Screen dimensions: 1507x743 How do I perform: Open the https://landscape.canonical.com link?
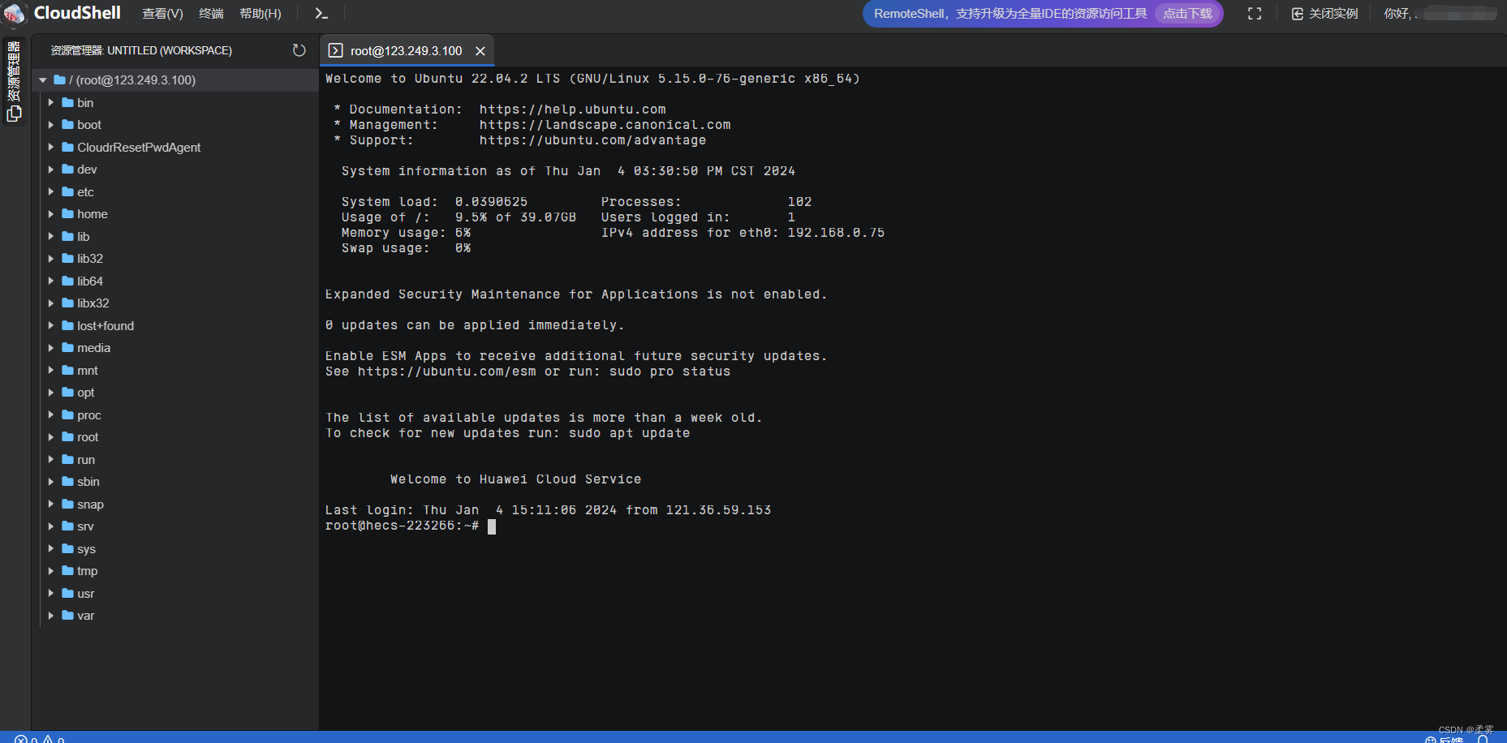[605, 125]
